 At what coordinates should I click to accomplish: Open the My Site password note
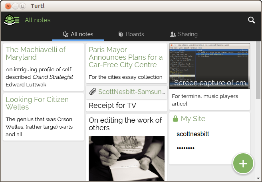pyautogui.click(x=193, y=119)
